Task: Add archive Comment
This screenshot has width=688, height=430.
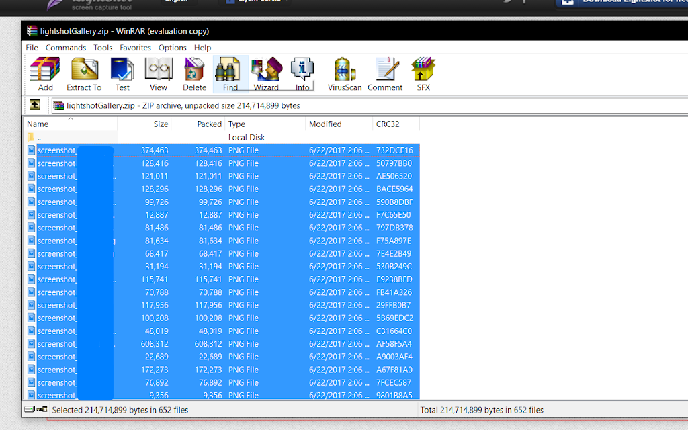Action: 385,74
